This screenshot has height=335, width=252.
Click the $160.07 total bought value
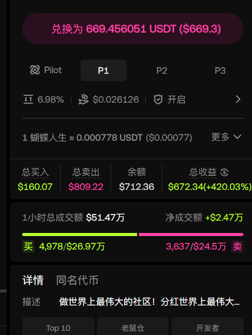coord(35,187)
